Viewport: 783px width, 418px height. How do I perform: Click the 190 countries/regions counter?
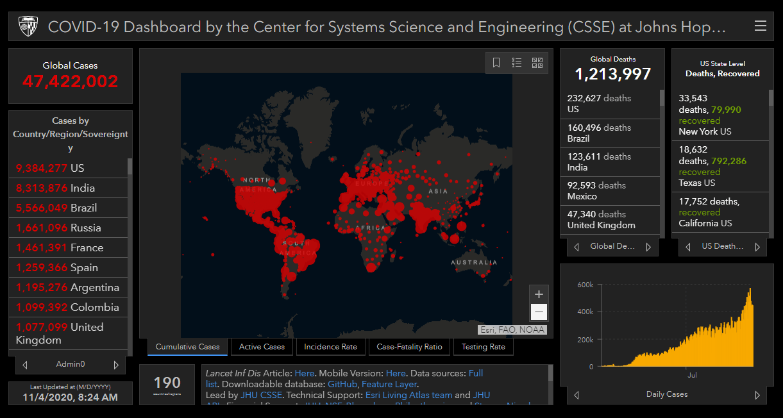point(167,385)
